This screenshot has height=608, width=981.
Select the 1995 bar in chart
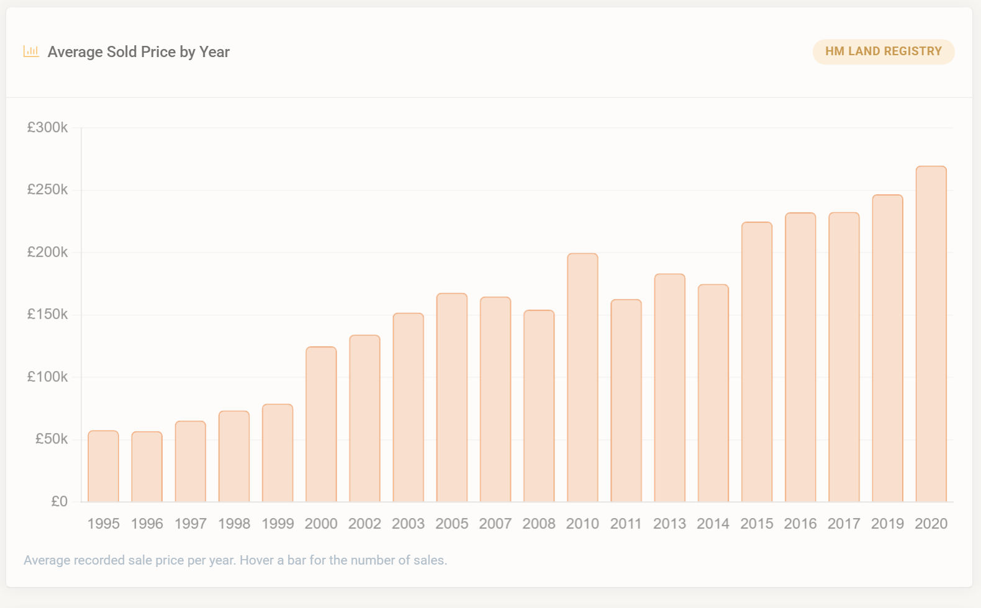[x=103, y=466]
